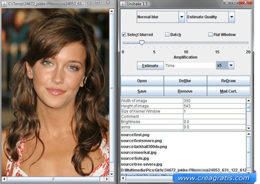
Task: Click the Remove button
Action: pyautogui.click(x=185, y=91)
